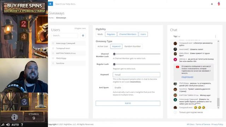Open API Docs footer link
The height and width of the screenshot is (127, 226).
[x=190, y=124]
